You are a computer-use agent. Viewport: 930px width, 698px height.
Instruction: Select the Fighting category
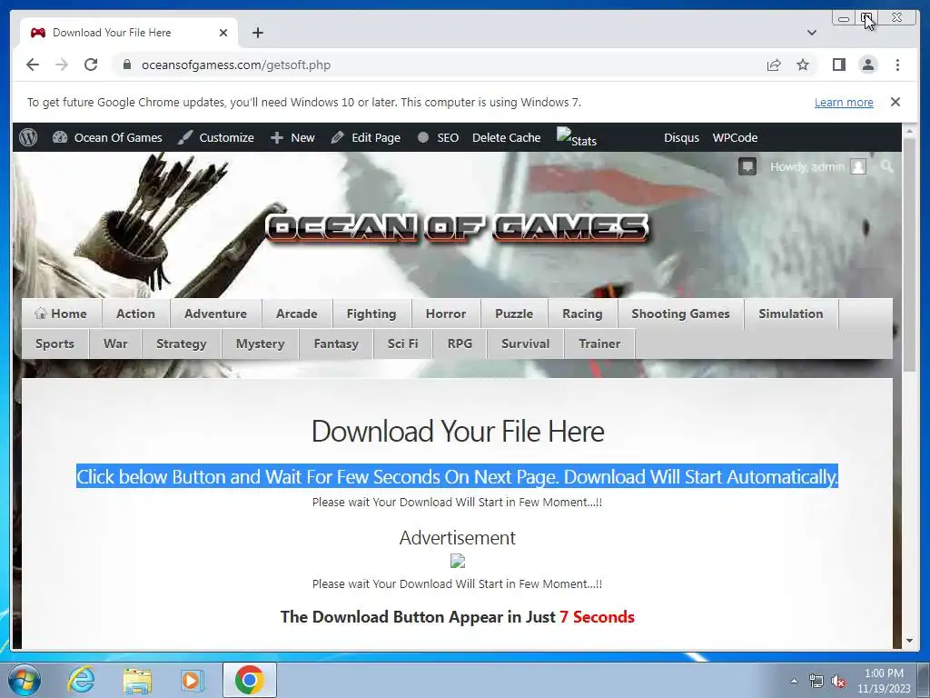tap(371, 314)
